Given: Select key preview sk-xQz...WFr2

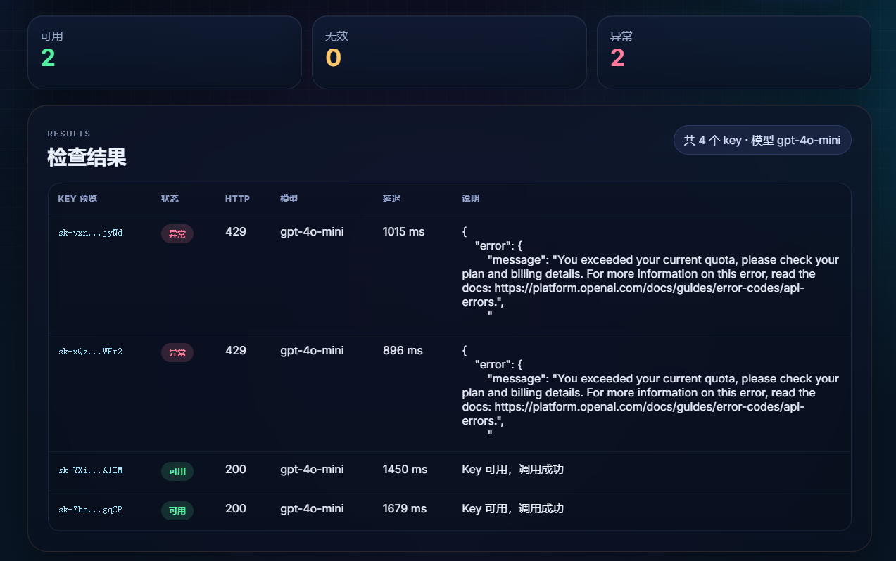Looking at the screenshot, I should pos(90,352).
